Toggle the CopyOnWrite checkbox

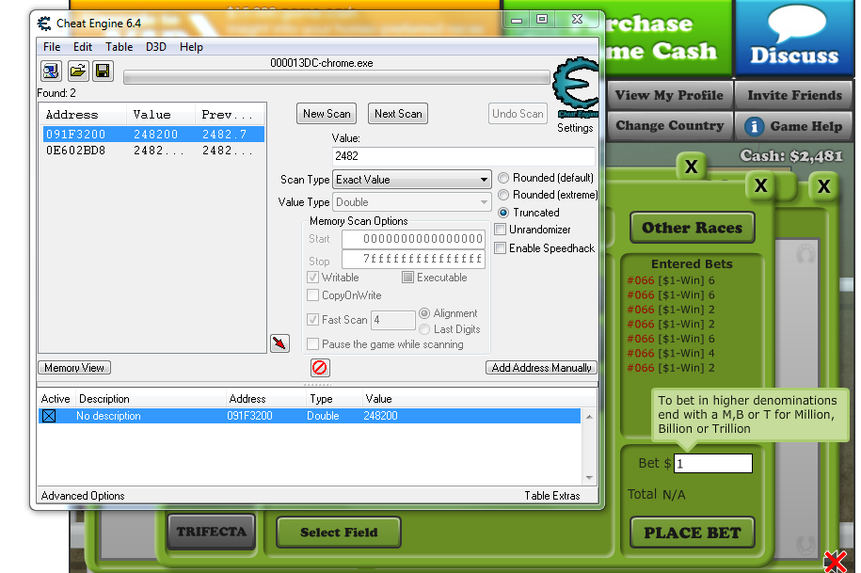click(312, 295)
